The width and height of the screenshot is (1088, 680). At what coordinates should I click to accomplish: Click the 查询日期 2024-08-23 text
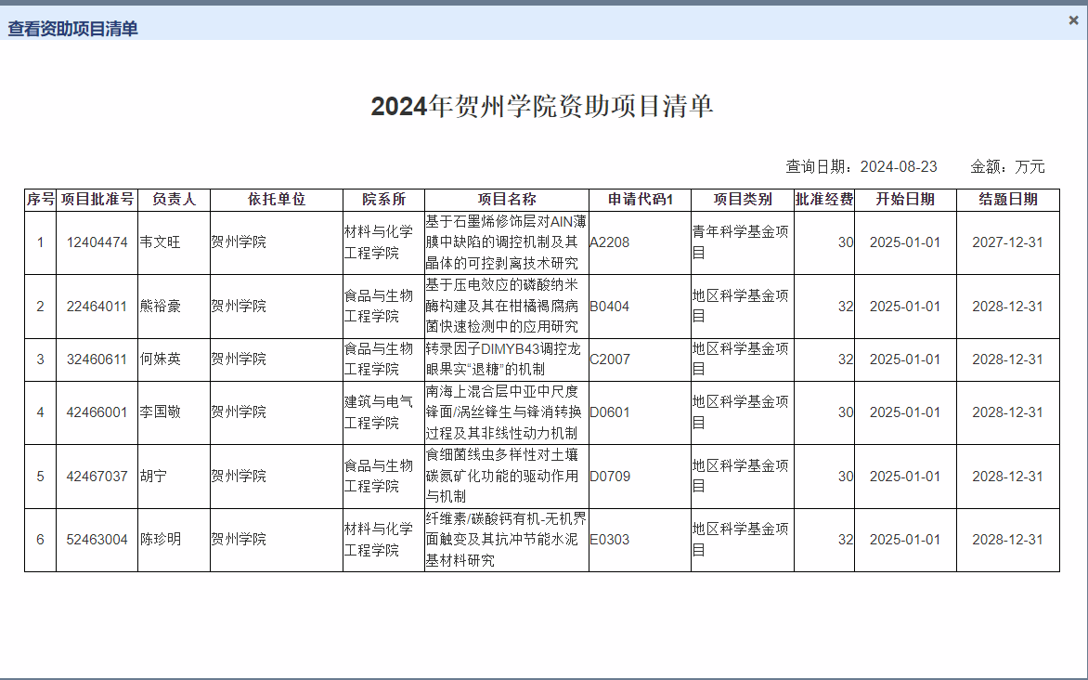861,167
